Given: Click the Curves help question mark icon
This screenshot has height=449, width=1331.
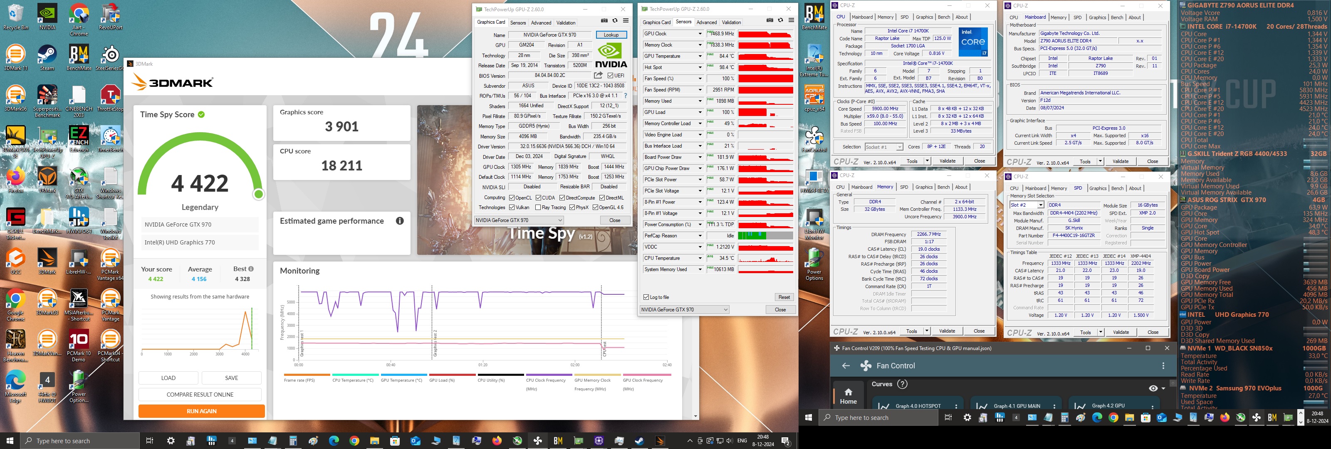Looking at the screenshot, I should (902, 384).
